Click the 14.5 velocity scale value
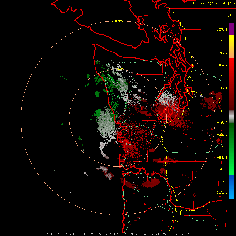The height and width of the screenshot is (236, 236). (223, 99)
